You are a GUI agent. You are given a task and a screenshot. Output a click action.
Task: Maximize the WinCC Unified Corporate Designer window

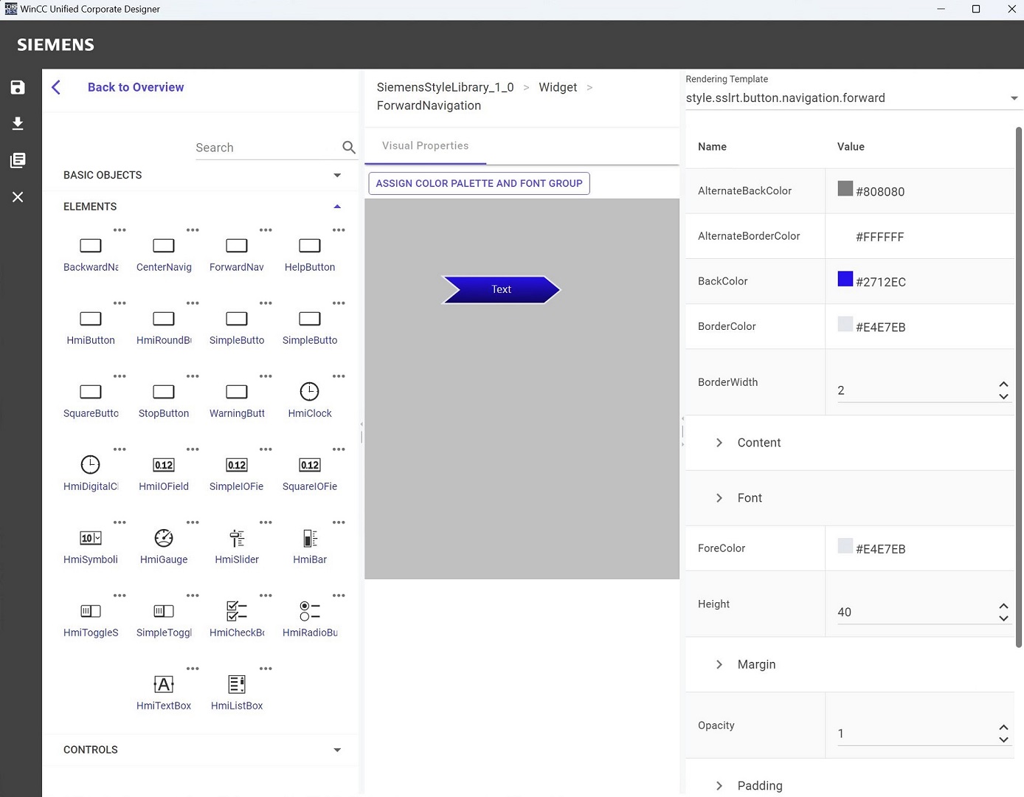976,9
